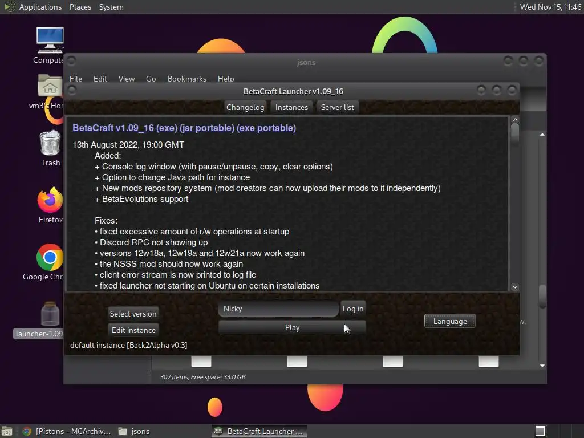
Task: Switch to BetaCraft Launcher taskbar item
Action: pos(259,431)
